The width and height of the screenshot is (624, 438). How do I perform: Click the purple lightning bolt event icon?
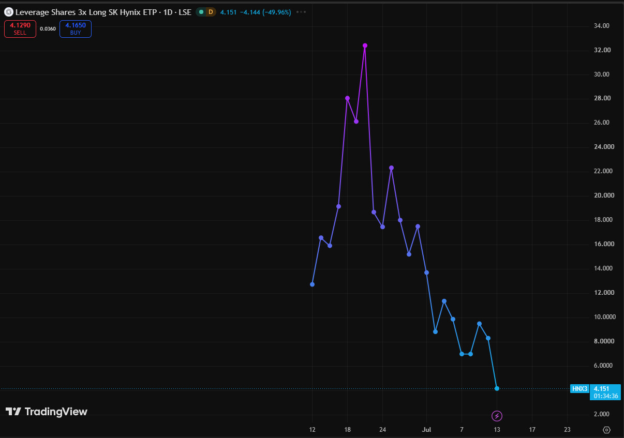point(497,416)
